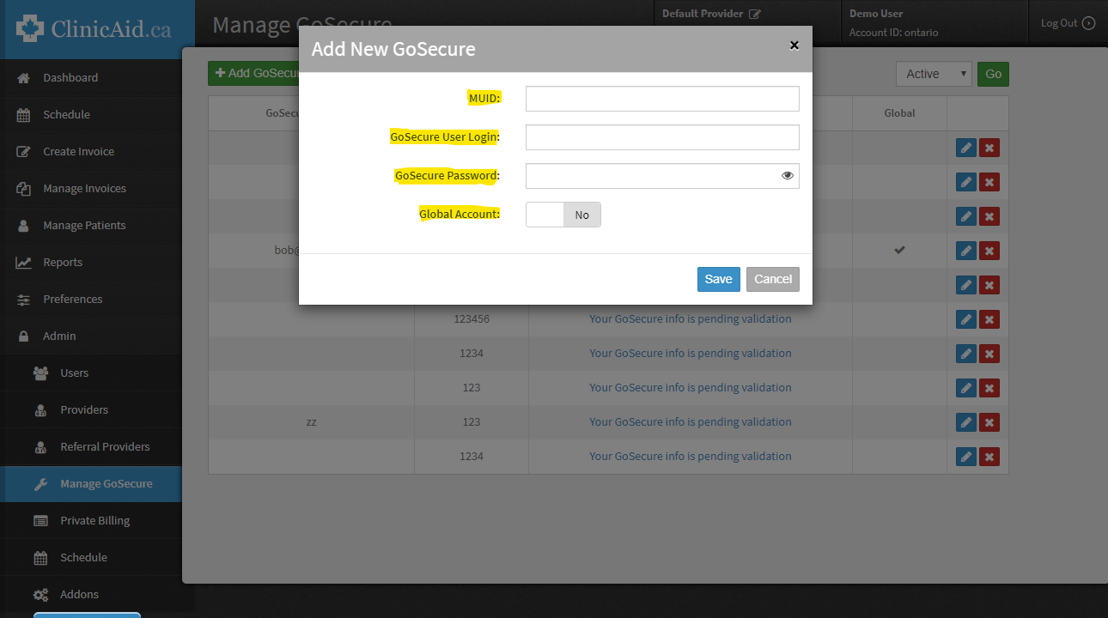
Task: Click the Reports chart icon
Action: [x=23, y=263]
